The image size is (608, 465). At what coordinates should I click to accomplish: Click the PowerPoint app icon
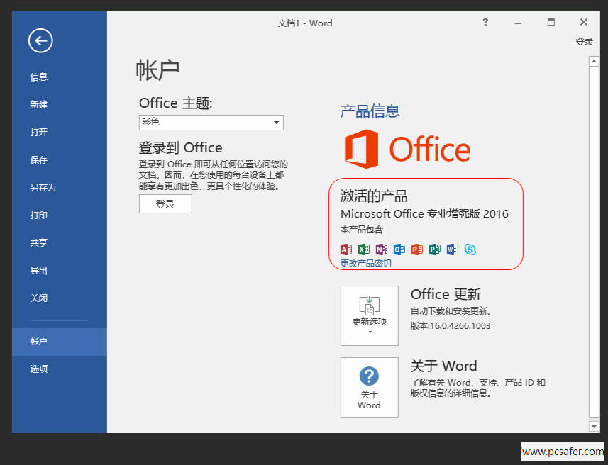[x=417, y=250]
